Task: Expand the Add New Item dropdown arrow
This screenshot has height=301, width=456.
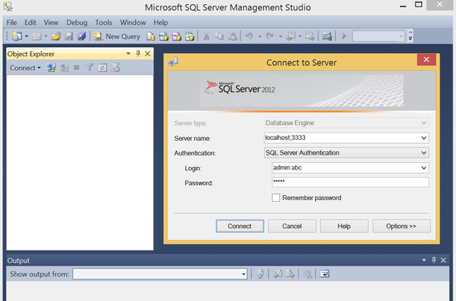Action: click(46, 36)
